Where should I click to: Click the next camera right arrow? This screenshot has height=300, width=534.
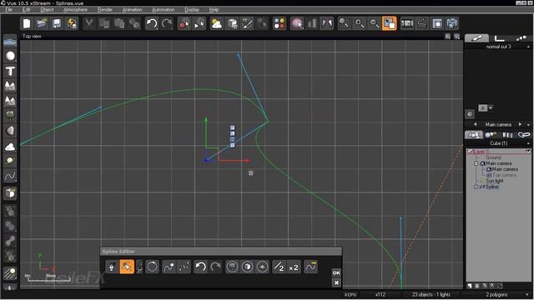pos(520,124)
